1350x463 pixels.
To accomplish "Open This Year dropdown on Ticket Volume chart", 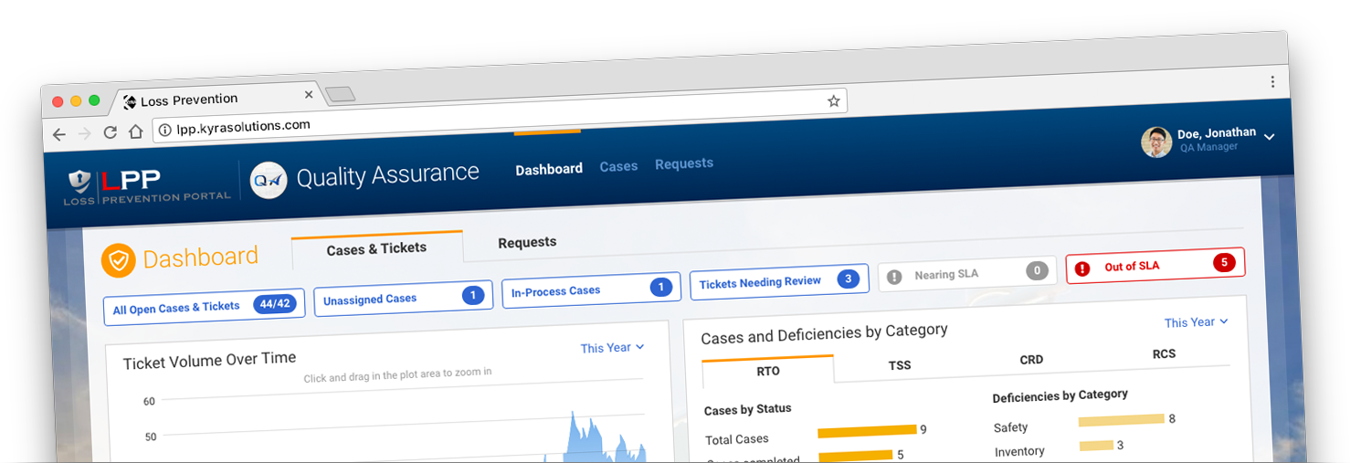I will tap(612, 347).
